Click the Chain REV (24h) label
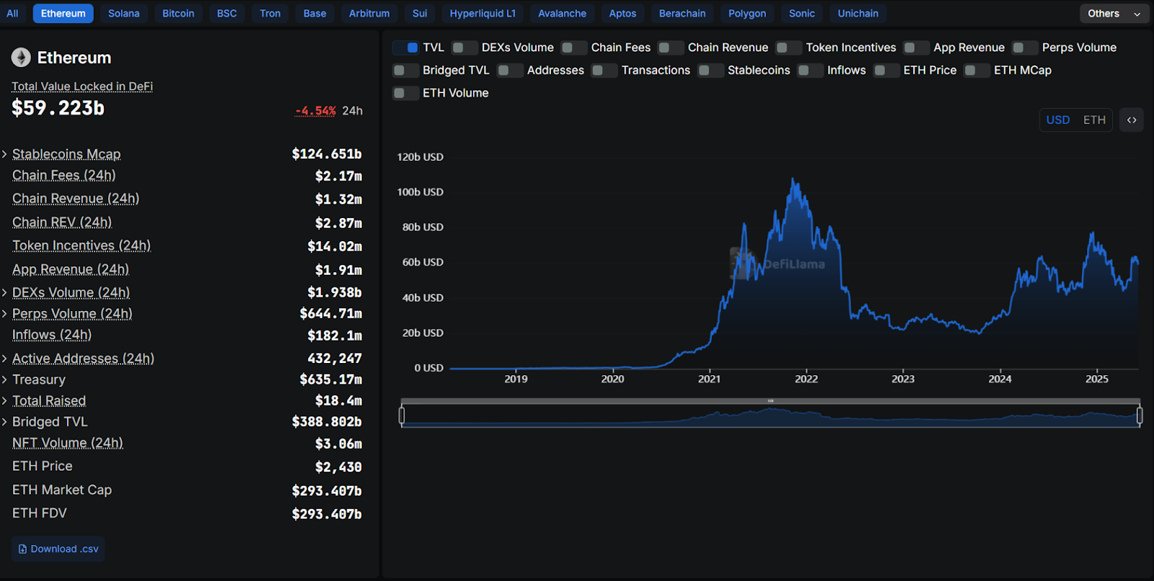The height and width of the screenshot is (581, 1154). [62, 222]
